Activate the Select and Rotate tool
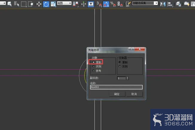Viewport: 195px width, 130px height. click(x=46, y=4)
